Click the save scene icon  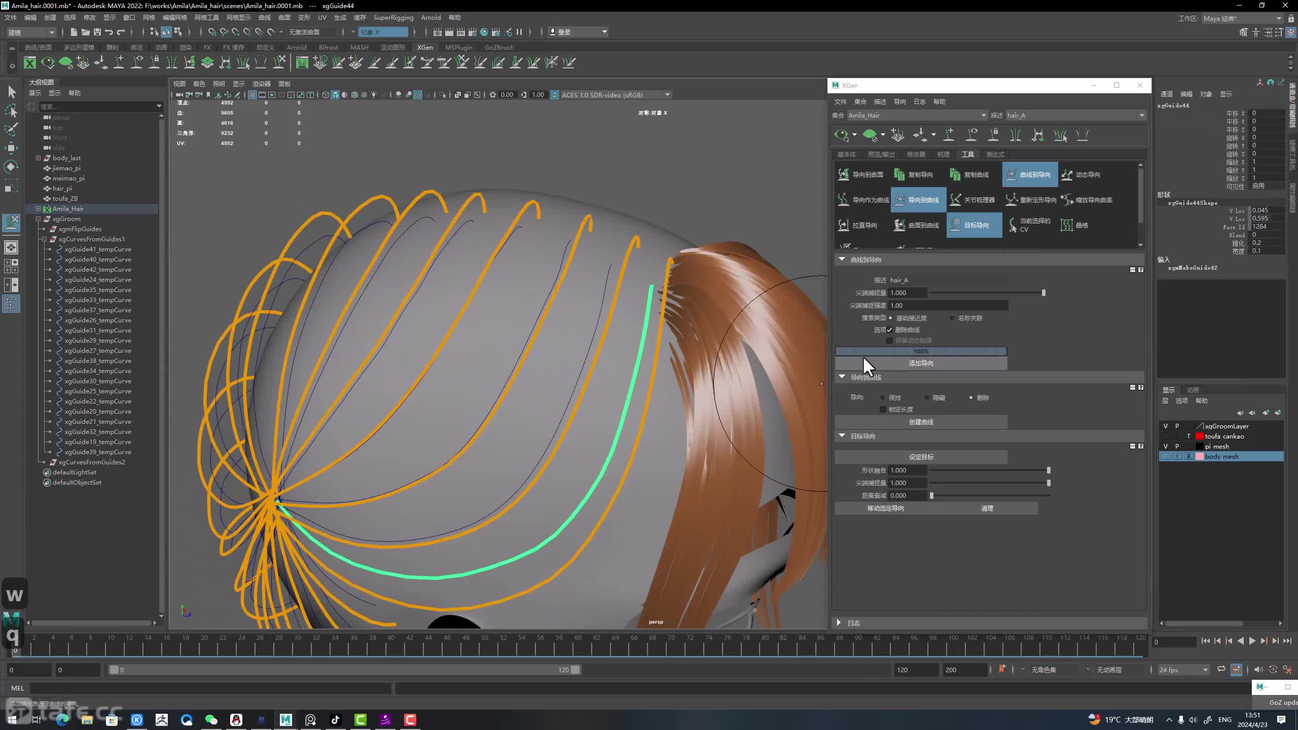coord(97,32)
